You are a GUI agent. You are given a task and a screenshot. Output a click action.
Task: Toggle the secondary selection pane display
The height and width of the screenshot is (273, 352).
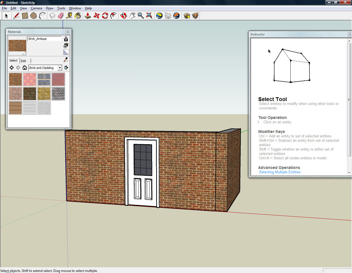coord(66,39)
